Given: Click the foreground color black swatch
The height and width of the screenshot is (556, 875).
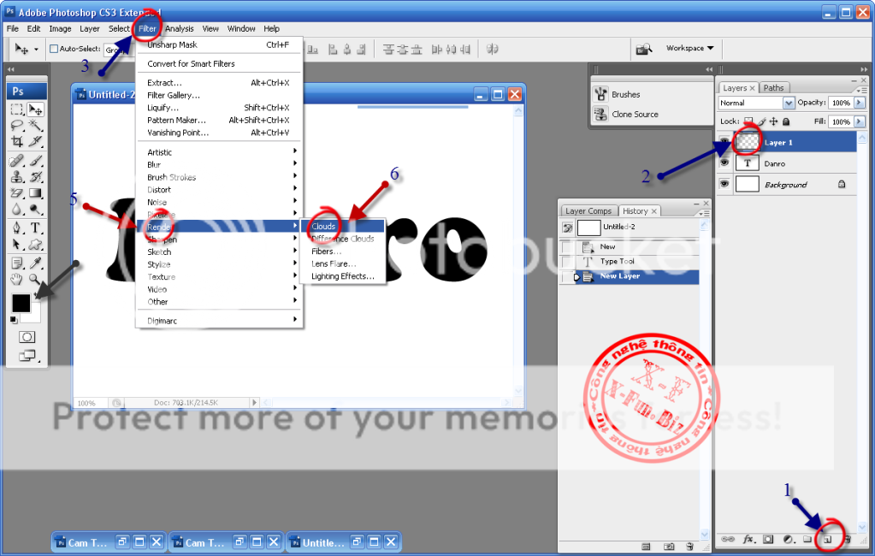Looking at the screenshot, I should click(x=21, y=303).
